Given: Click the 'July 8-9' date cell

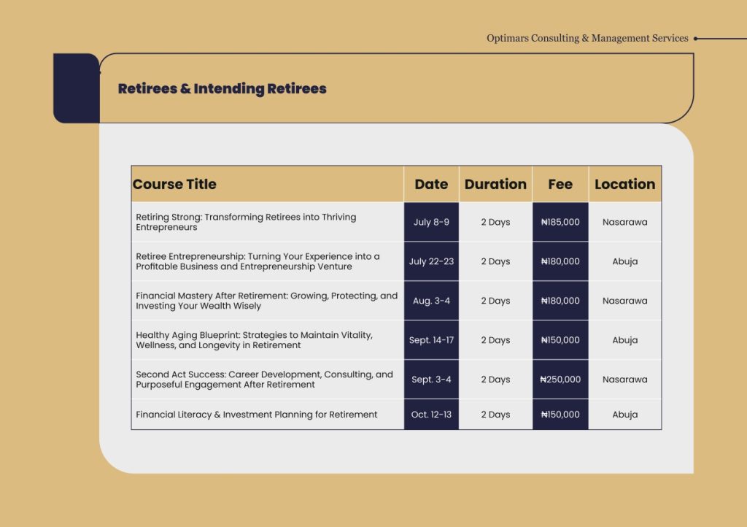Looking at the screenshot, I should point(431,222).
